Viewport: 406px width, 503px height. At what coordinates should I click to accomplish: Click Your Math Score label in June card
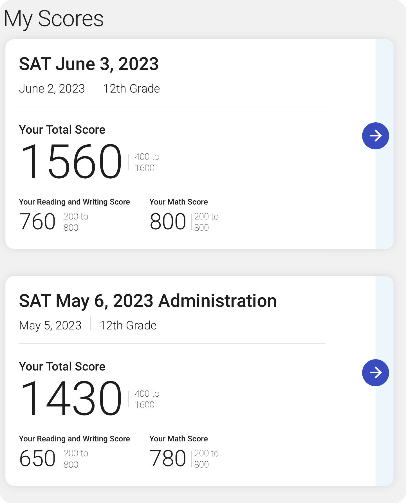179,202
